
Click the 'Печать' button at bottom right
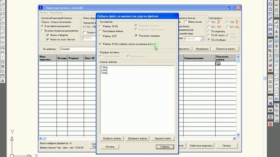(x=227, y=146)
